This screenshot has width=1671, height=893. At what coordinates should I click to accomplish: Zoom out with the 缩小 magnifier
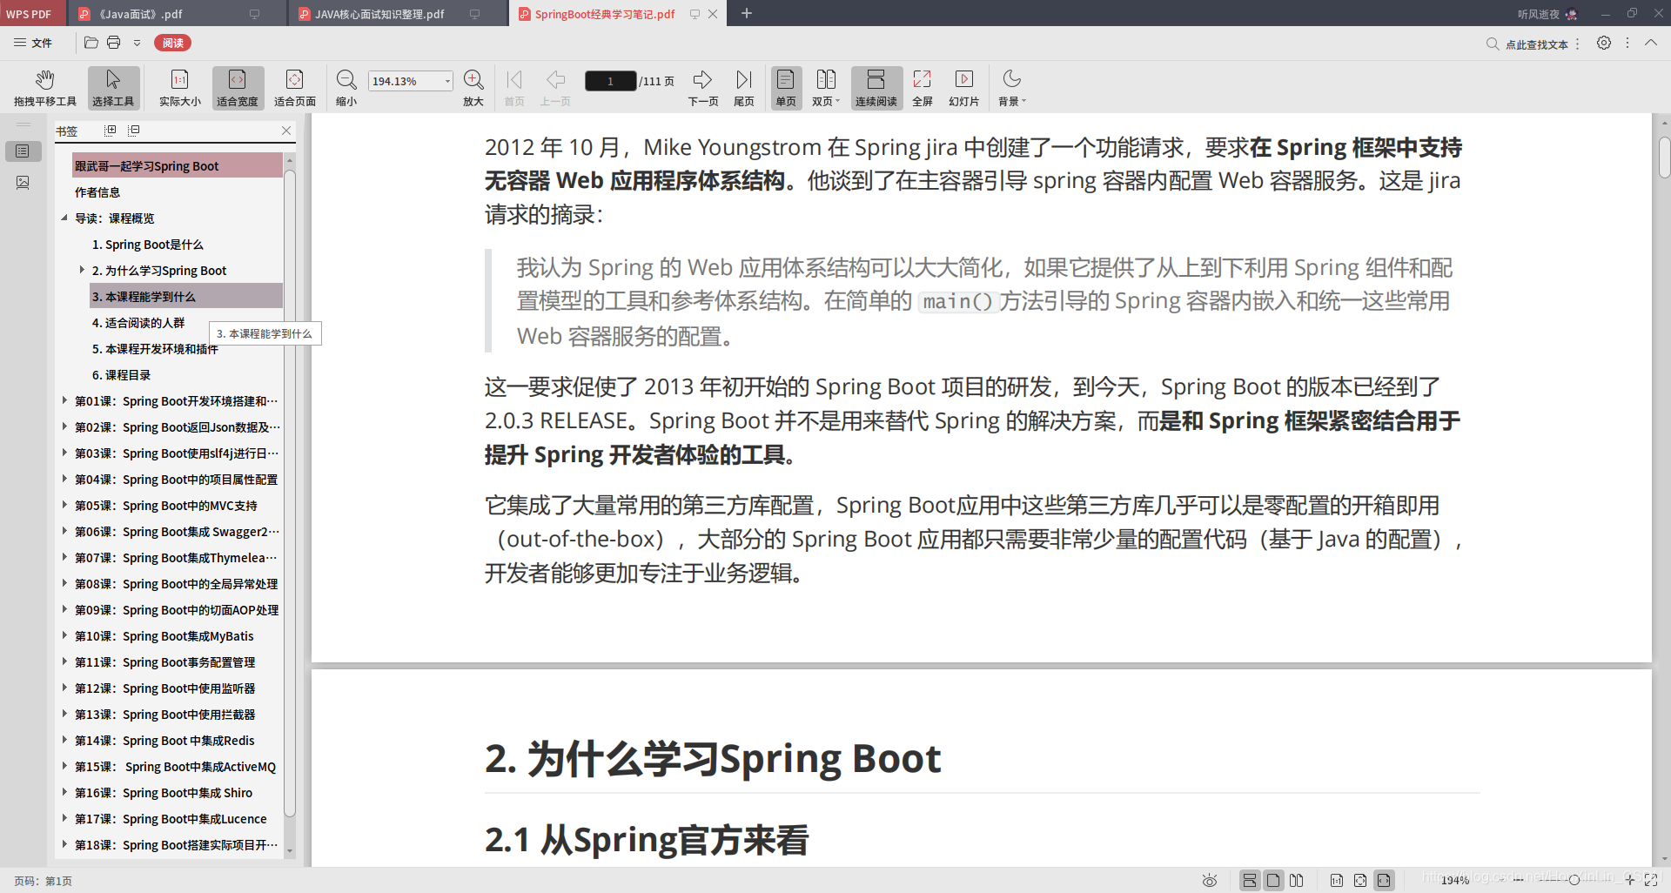346,88
